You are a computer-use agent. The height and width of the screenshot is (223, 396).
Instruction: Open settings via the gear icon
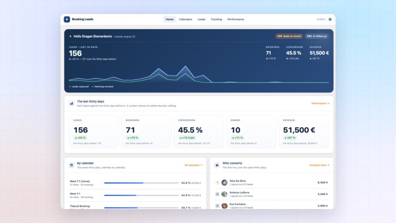pos(330,19)
